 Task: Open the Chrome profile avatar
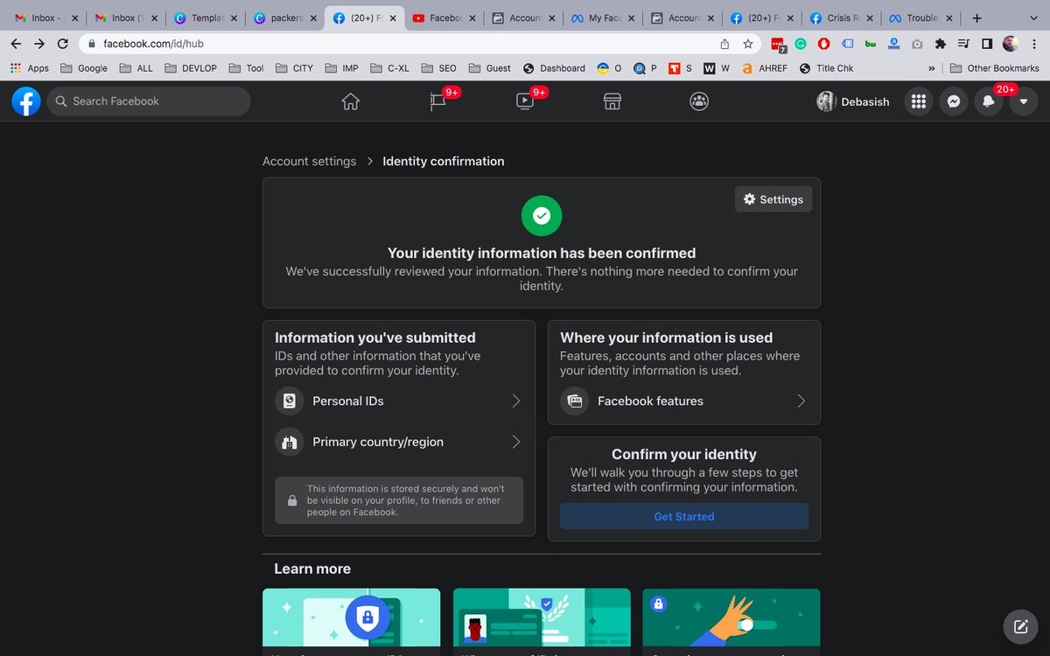tap(1011, 44)
